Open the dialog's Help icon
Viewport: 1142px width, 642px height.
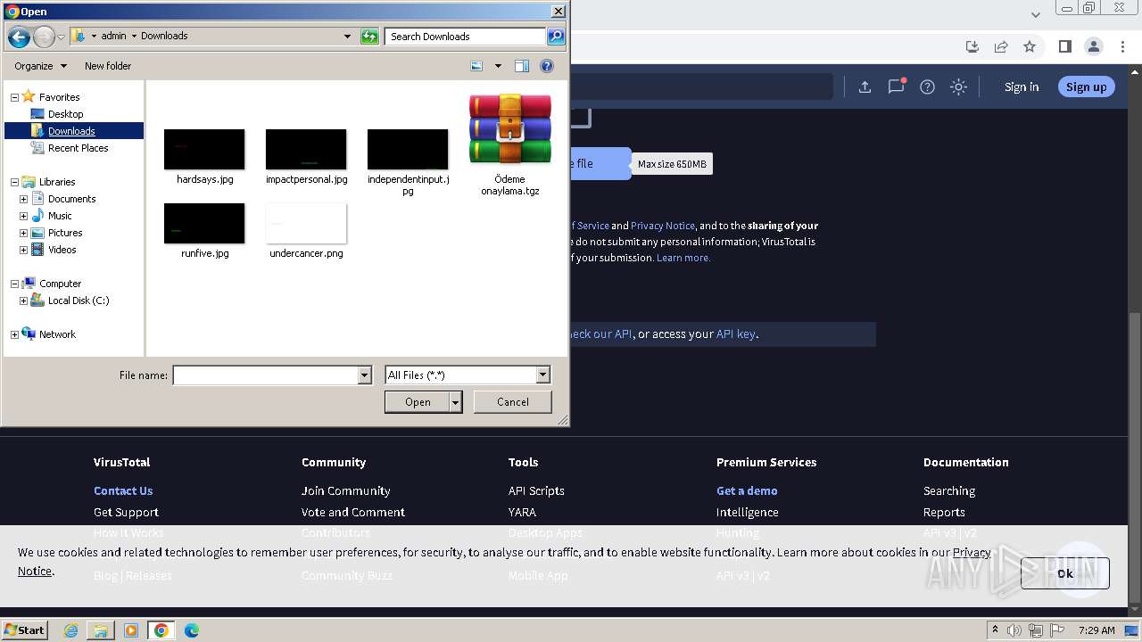(547, 66)
